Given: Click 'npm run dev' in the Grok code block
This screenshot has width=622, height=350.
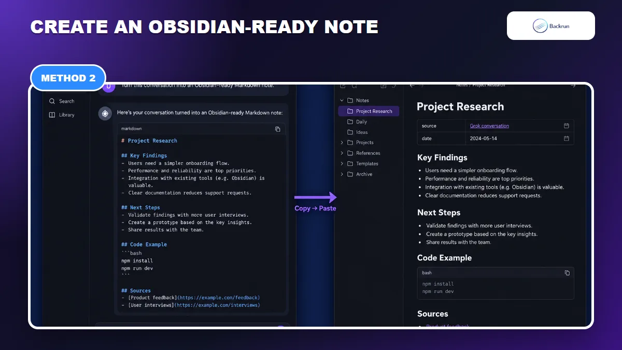Looking at the screenshot, I should tap(137, 269).
